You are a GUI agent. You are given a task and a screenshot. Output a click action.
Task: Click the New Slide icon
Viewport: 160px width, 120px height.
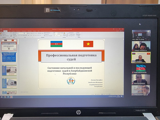point(11,34)
